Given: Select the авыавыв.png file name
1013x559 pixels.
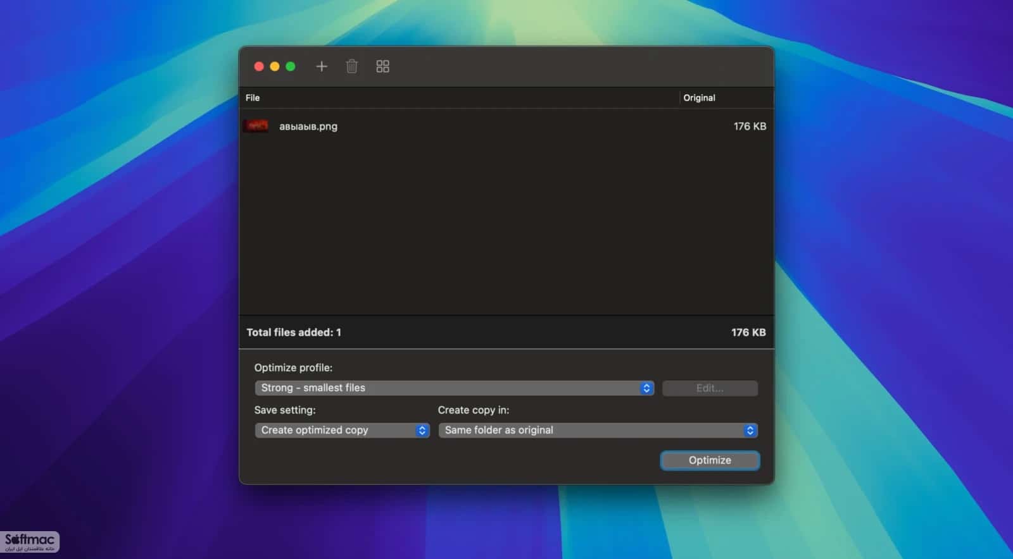Looking at the screenshot, I should pyautogui.click(x=308, y=126).
